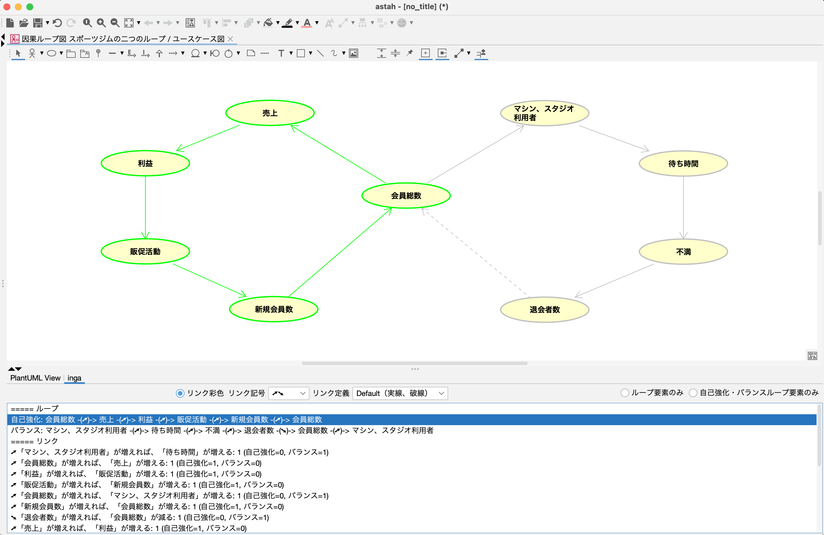Open the リンク記号 symbol dropdown
The image size is (824, 535).
point(289,393)
